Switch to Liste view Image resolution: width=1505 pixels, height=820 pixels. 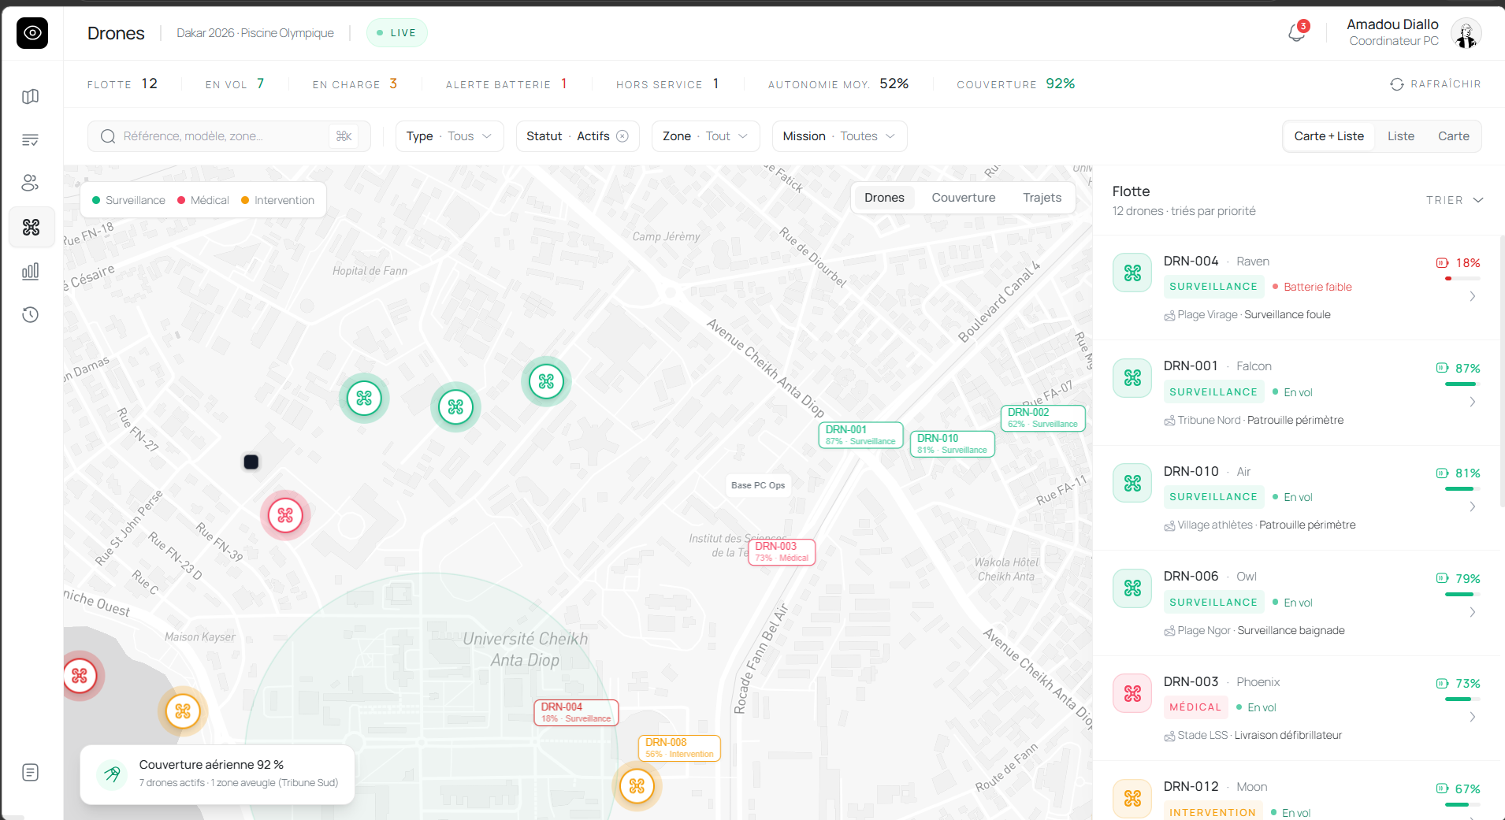[x=1401, y=136]
